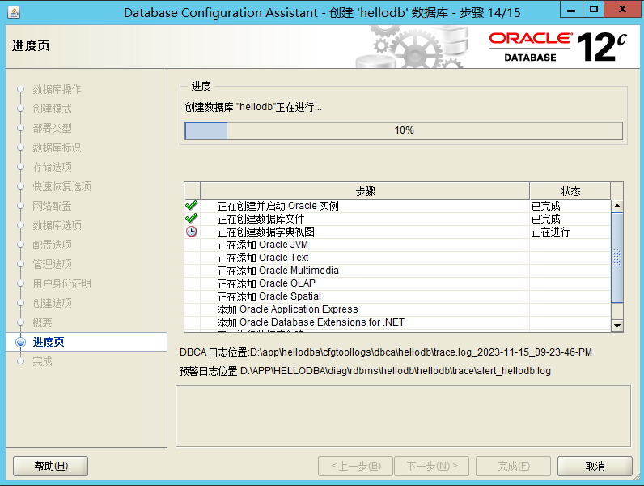Screen dimensions: 644x486
Task: Select 创建模式 in the wizard sidebar
Action: point(52,109)
